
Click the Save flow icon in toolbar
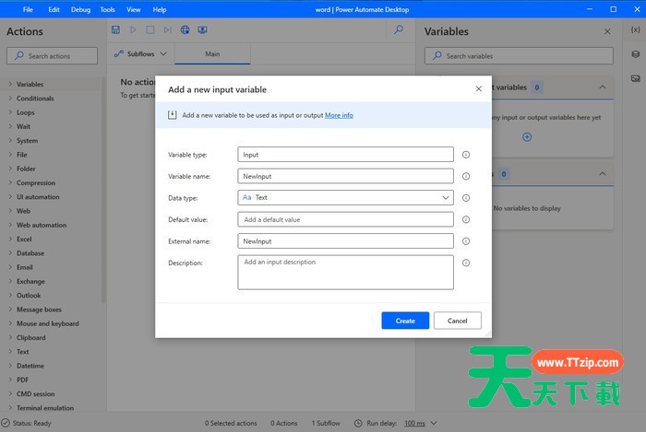pos(115,30)
